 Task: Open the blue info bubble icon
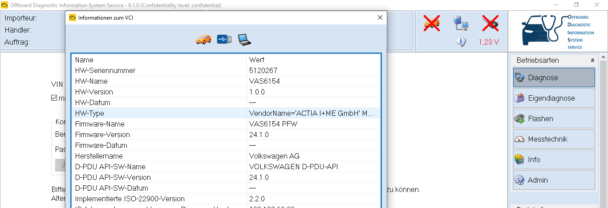[461, 42]
